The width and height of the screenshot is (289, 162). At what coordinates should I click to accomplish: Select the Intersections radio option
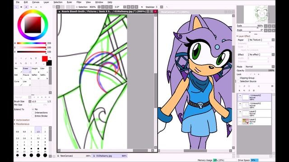pos(33,112)
